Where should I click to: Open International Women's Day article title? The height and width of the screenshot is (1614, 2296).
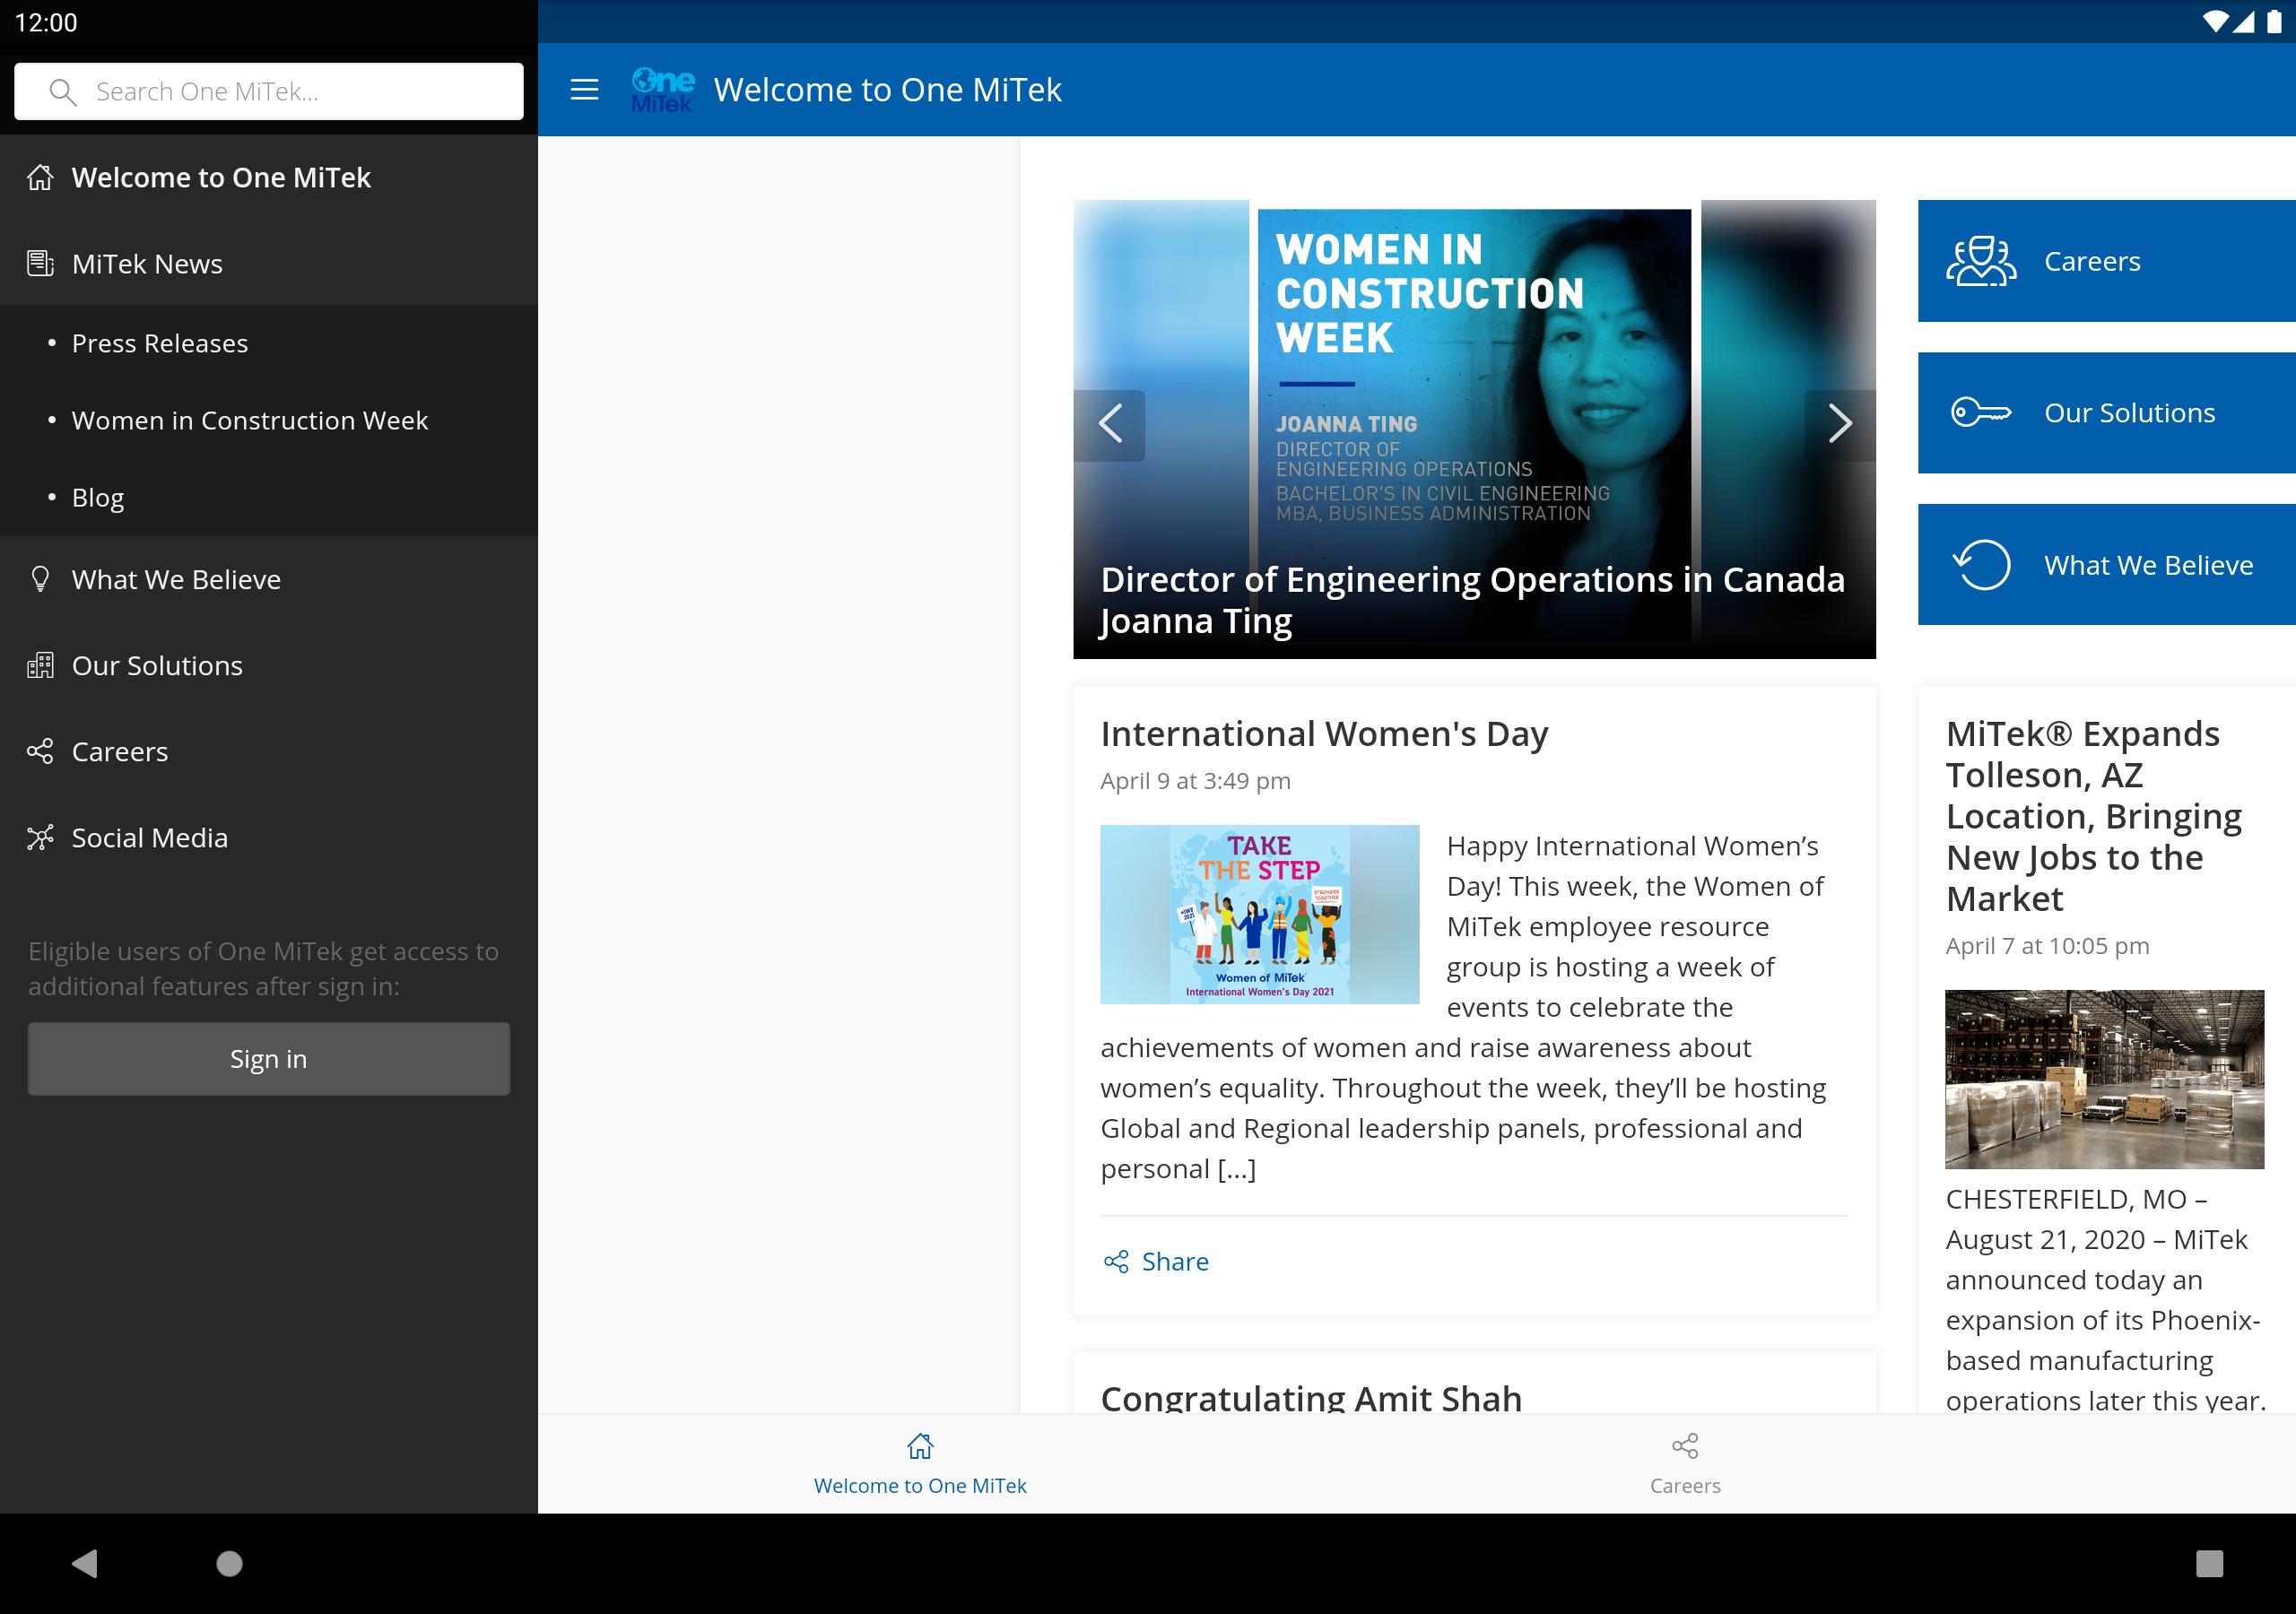tap(1324, 734)
